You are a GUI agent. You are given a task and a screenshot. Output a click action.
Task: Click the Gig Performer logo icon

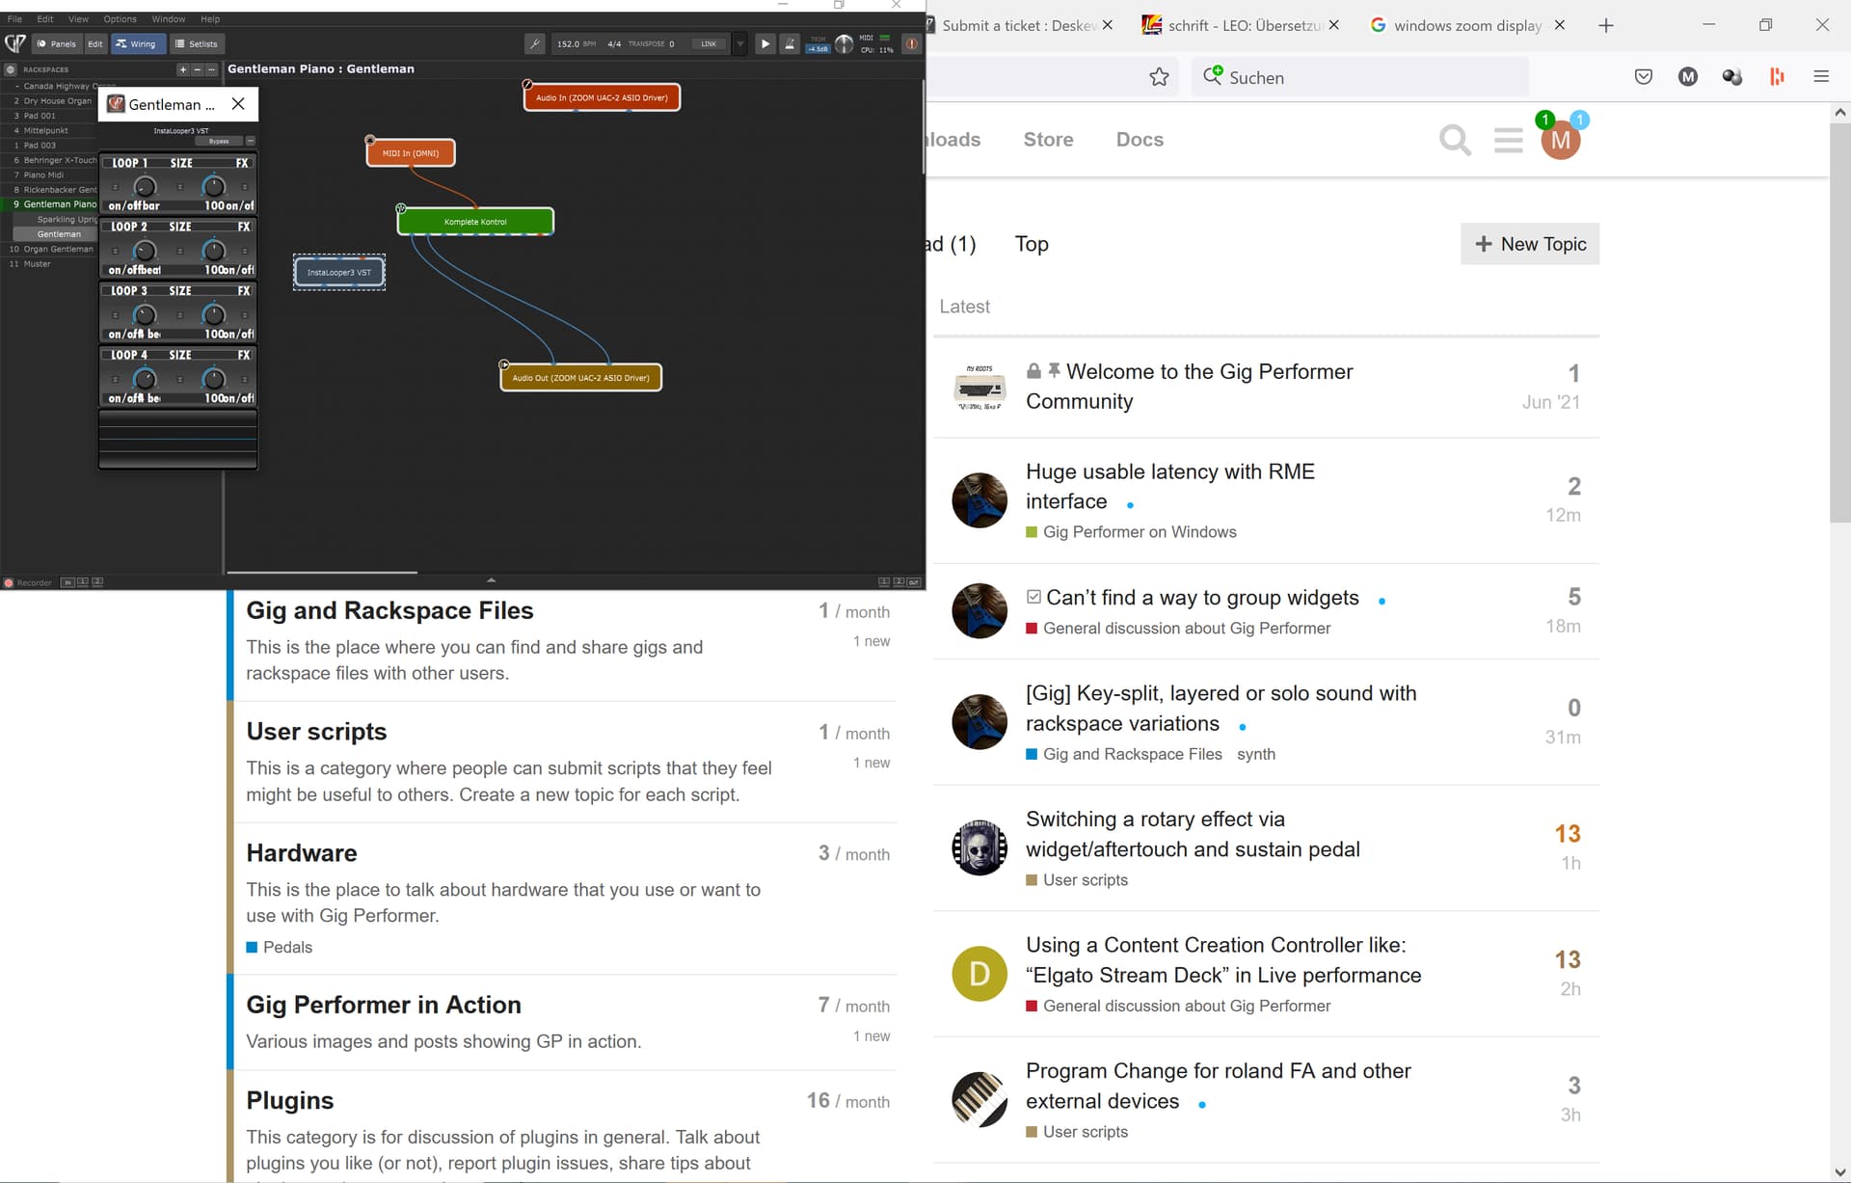14,43
